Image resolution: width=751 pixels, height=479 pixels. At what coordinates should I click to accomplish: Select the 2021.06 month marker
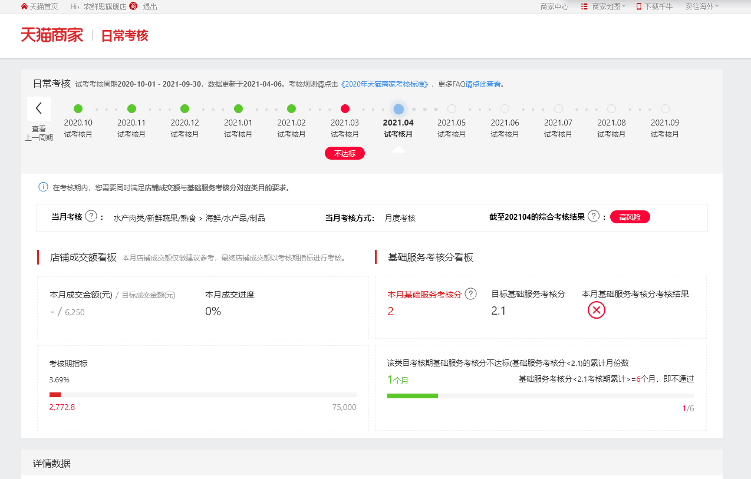[x=505, y=109]
